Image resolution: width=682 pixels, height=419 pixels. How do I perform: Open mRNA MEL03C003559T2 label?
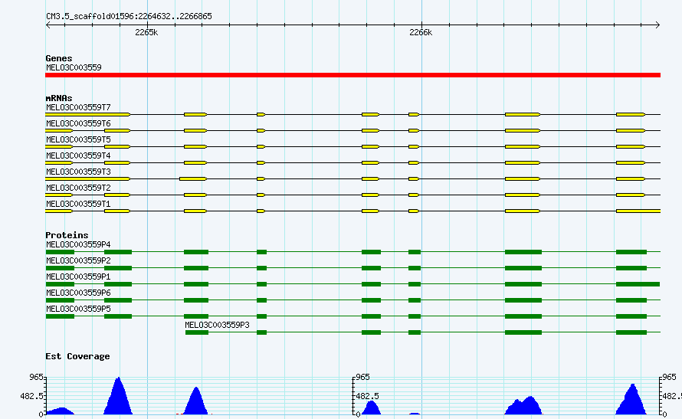[x=78, y=188]
